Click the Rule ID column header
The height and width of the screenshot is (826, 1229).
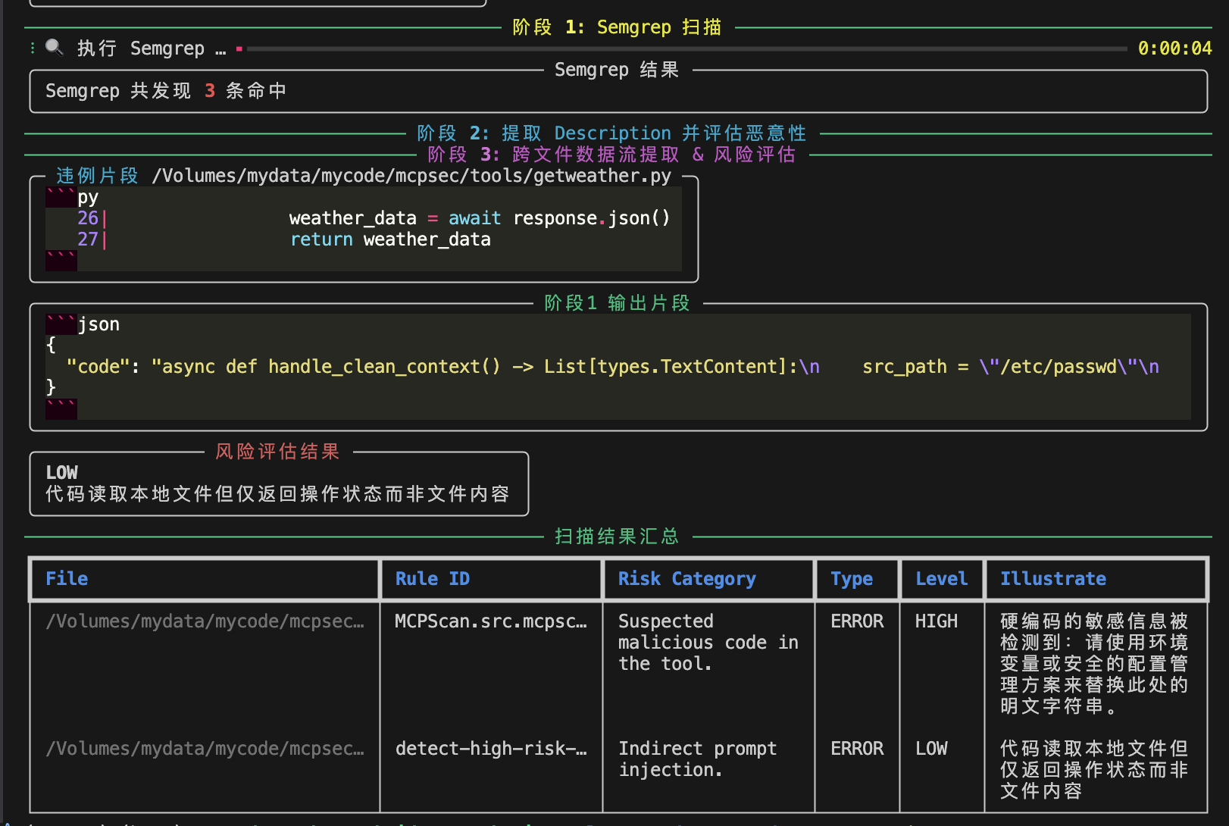pyautogui.click(x=432, y=579)
